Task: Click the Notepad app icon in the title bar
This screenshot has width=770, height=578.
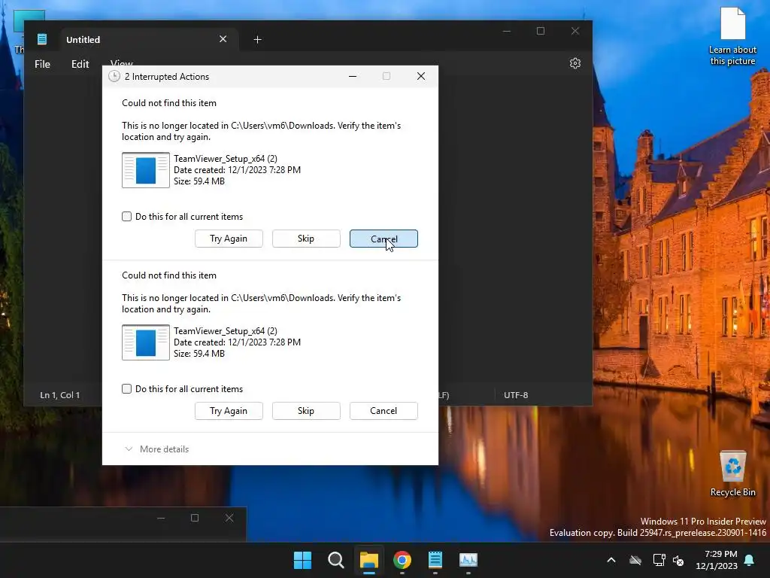Action: tap(42, 39)
